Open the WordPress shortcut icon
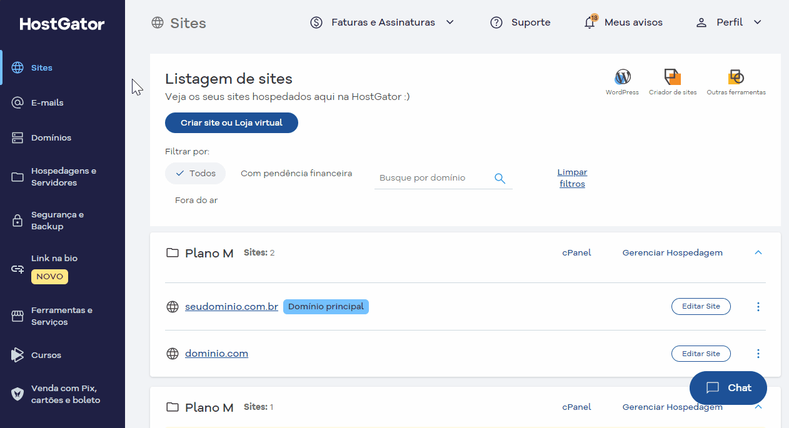The height and width of the screenshot is (428, 789). [x=622, y=77]
